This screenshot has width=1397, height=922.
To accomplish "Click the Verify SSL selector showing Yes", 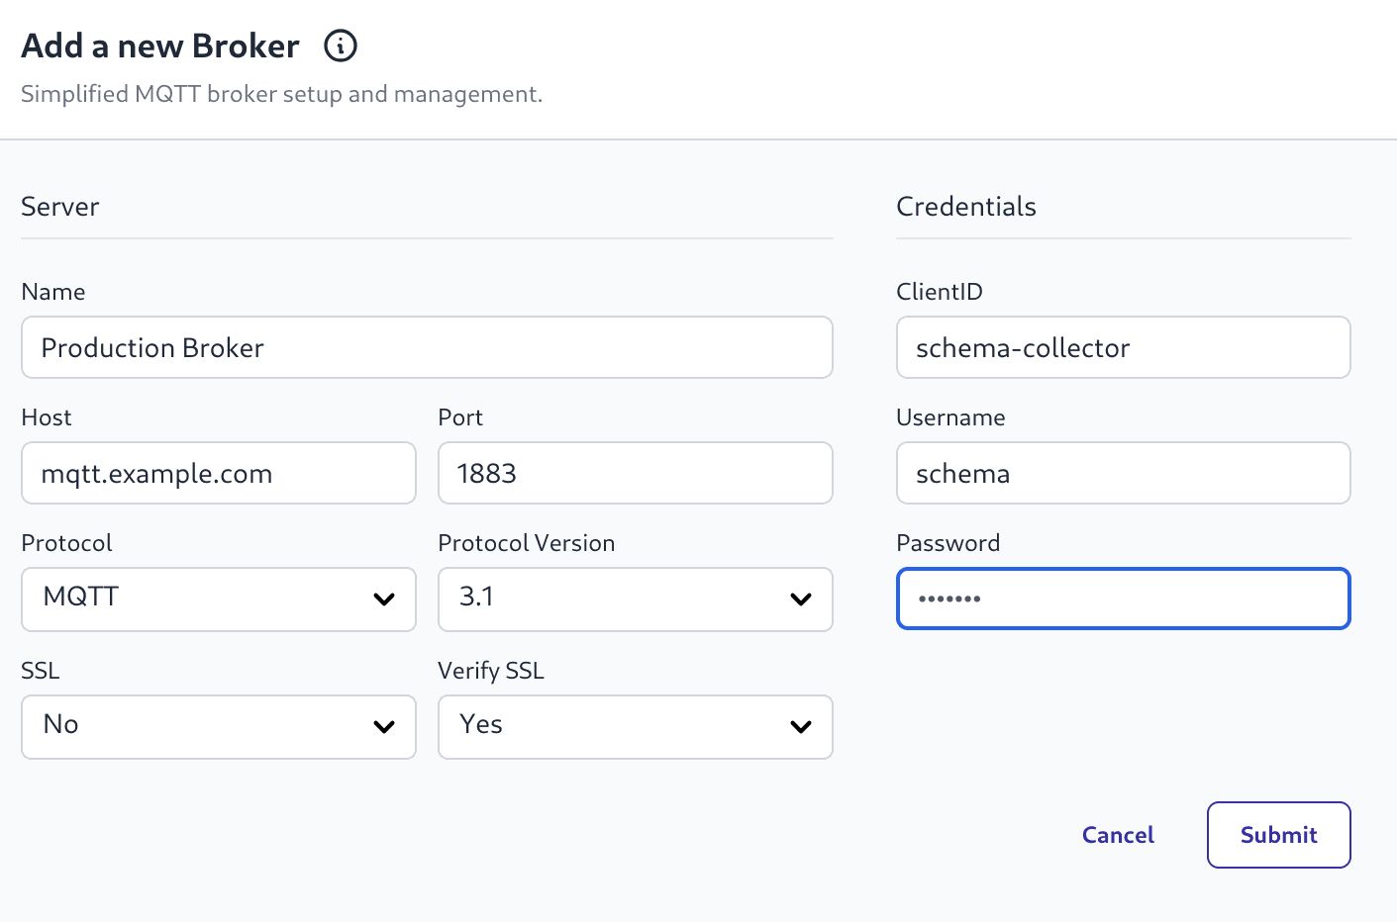I will point(635,727).
